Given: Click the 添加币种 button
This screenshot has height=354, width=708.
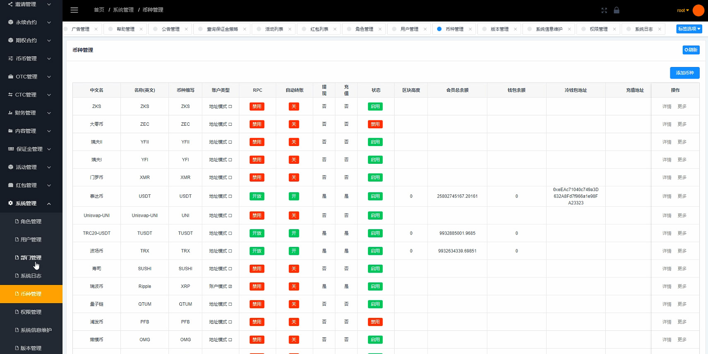Looking at the screenshot, I should 684,73.
